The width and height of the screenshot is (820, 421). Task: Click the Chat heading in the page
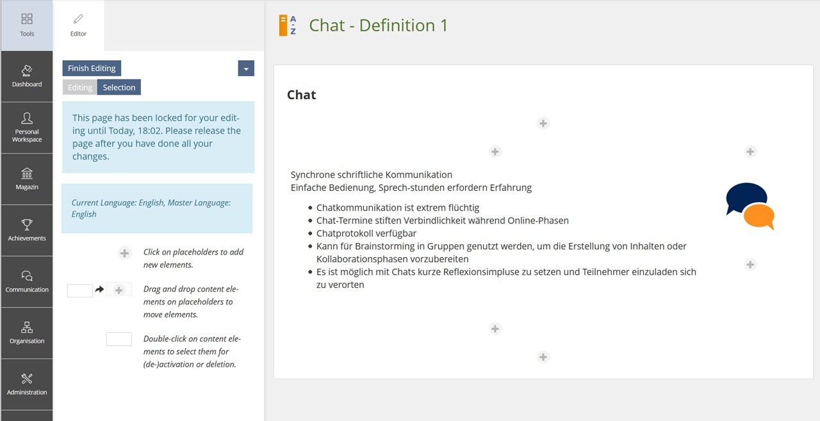click(302, 95)
